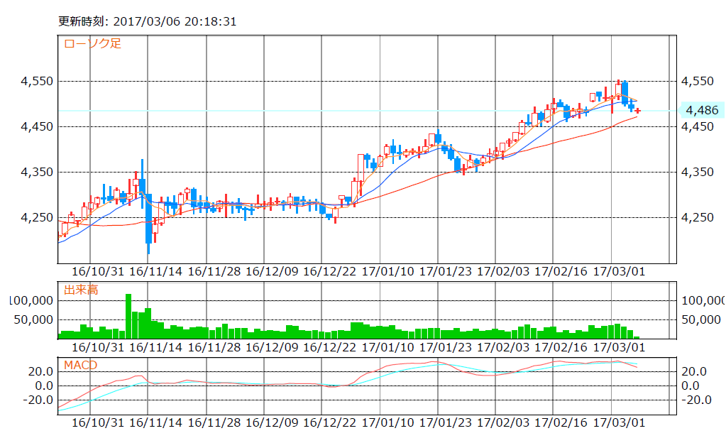
Task: Click 0.0 on the left MACD axis
Action: 45,386
